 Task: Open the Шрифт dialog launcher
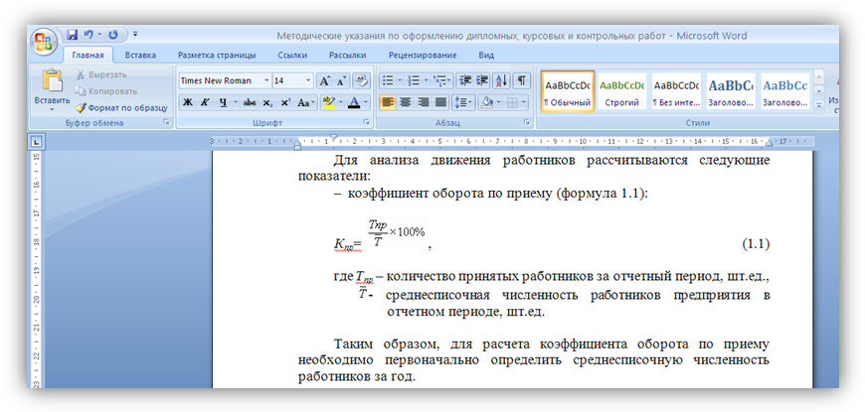point(366,123)
